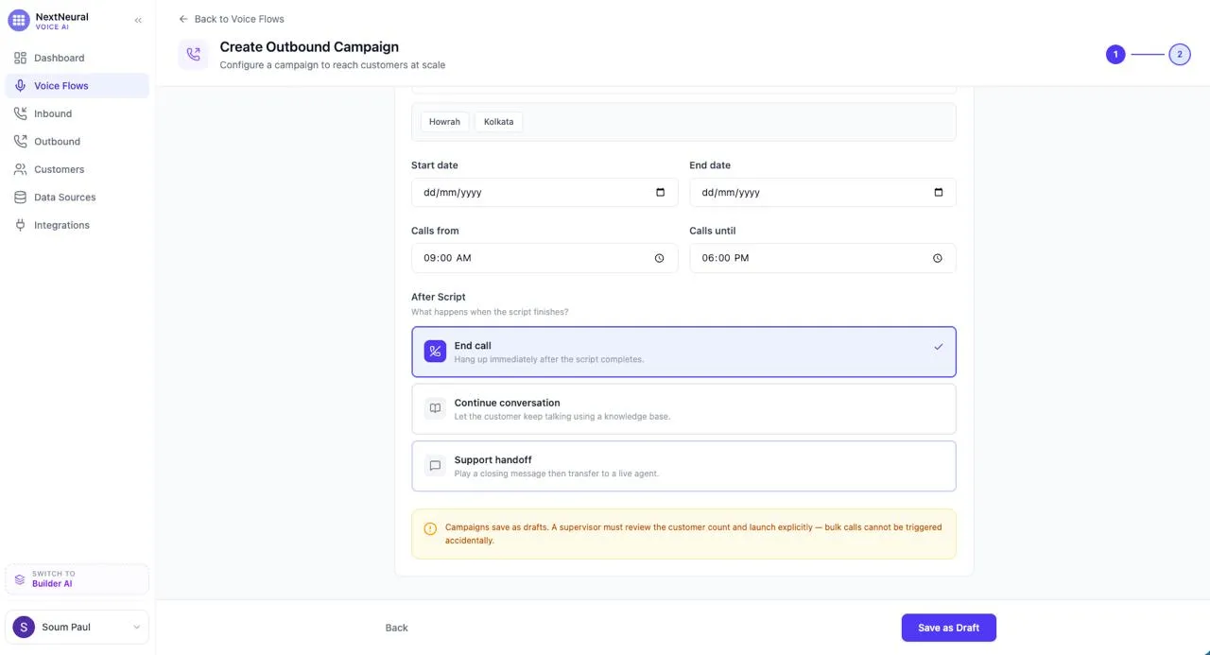Image resolution: width=1210 pixels, height=655 pixels.
Task: Click the Customers people icon
Action: [x=21, y=169]
